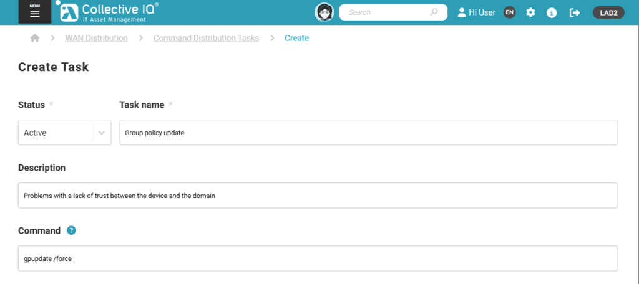Click the Hi User greeting text

(x=482, y=12)
